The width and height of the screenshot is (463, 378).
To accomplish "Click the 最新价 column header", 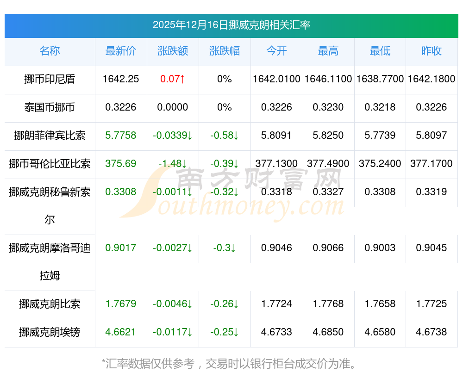I will click(121, 51).
